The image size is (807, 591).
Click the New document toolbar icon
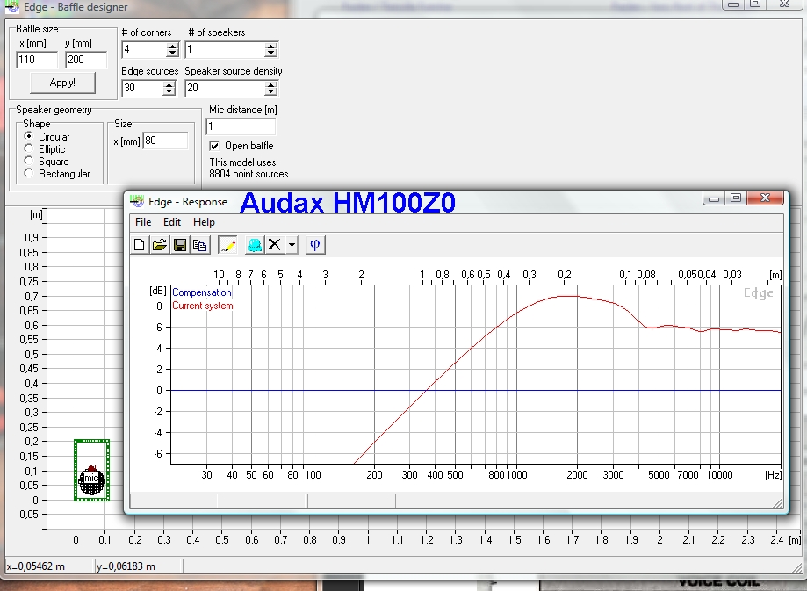click(x=139, y=245)
